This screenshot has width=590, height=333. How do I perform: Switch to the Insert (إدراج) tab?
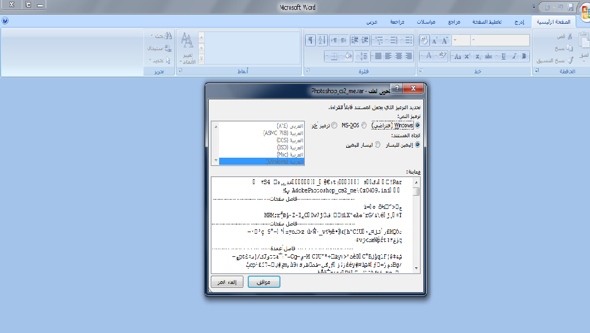point(519,22)
